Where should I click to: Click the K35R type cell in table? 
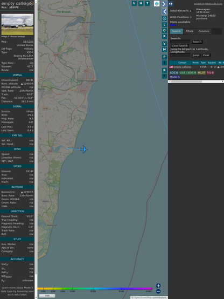pyautogui.click(x=203, y=67)
